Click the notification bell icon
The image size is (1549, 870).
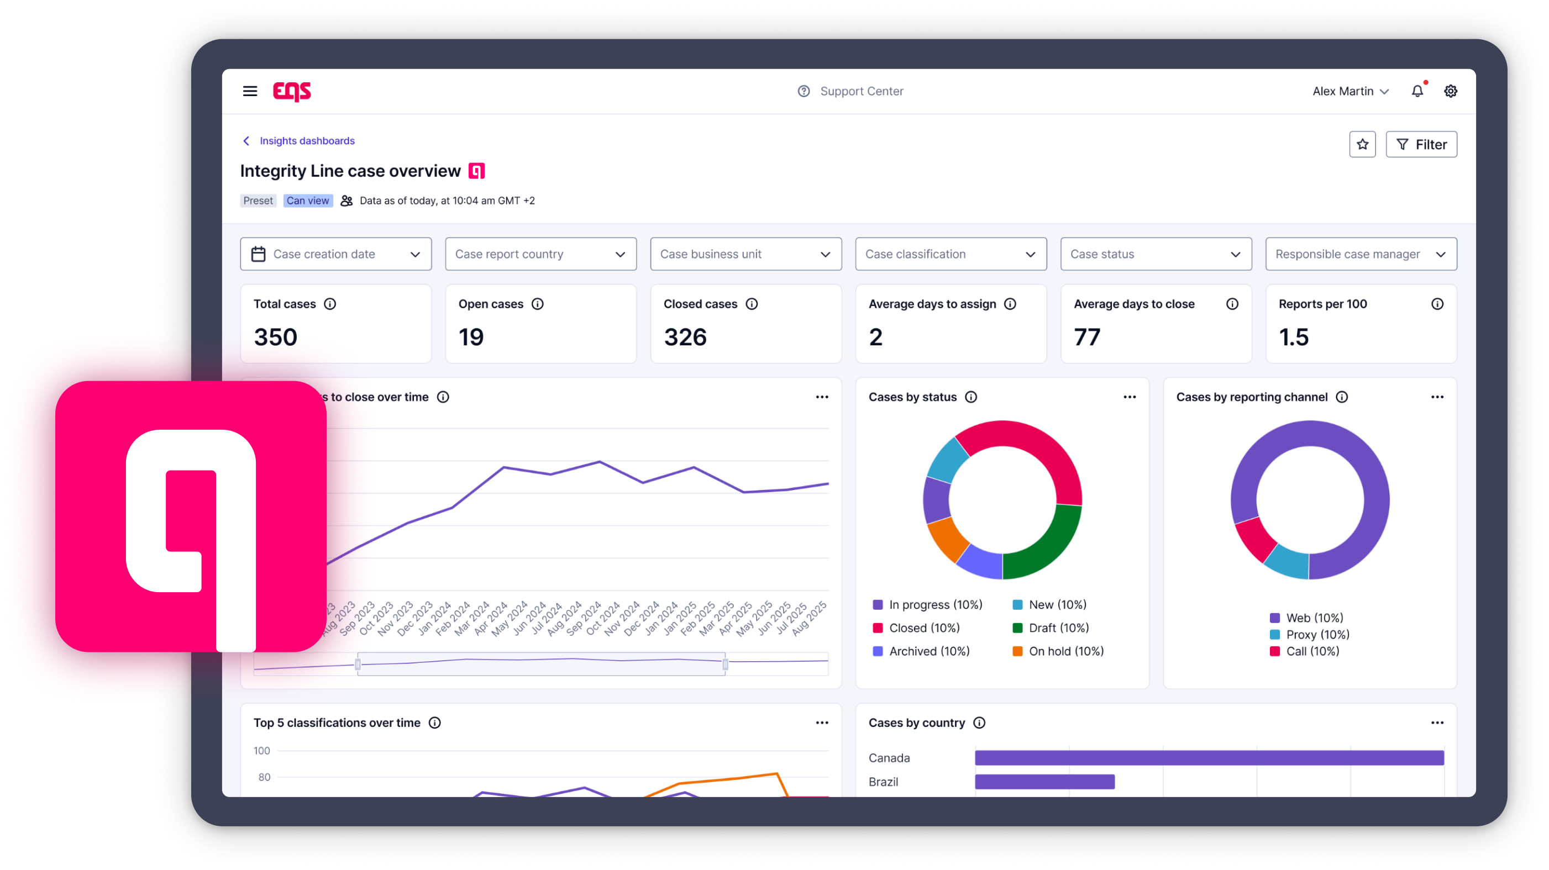click(x=1417, y=90)
